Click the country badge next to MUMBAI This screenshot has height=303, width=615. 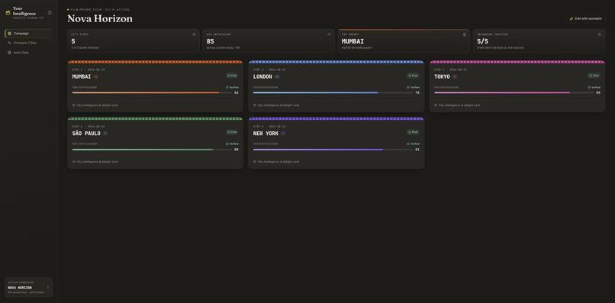[x=95, y=77]
